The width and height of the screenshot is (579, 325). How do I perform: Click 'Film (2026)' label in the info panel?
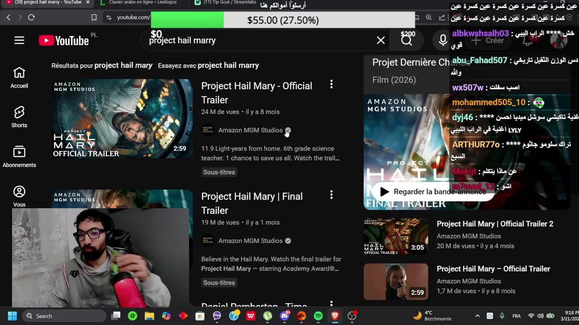pyautogui.click(x=394, y=80)
